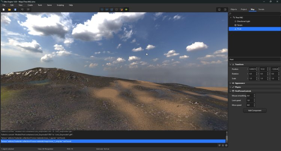
Task: Select Directional Light in scene tree
Action: (244, 21)
